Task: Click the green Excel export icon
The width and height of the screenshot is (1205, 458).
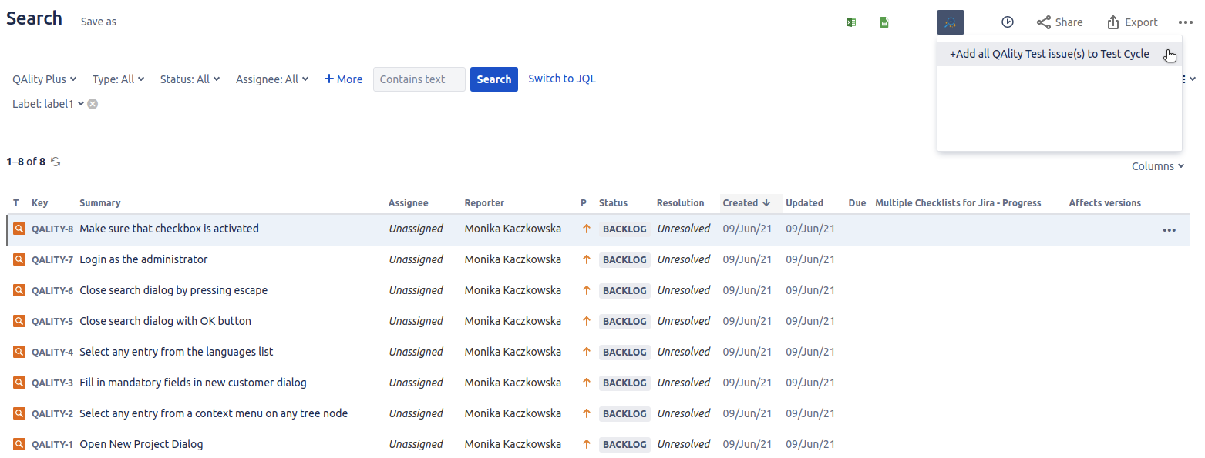Action: click(851, 22)
